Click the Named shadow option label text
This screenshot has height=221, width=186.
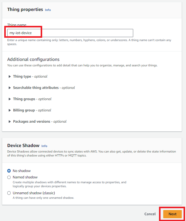pyautogui.click(x=25, y=177)
